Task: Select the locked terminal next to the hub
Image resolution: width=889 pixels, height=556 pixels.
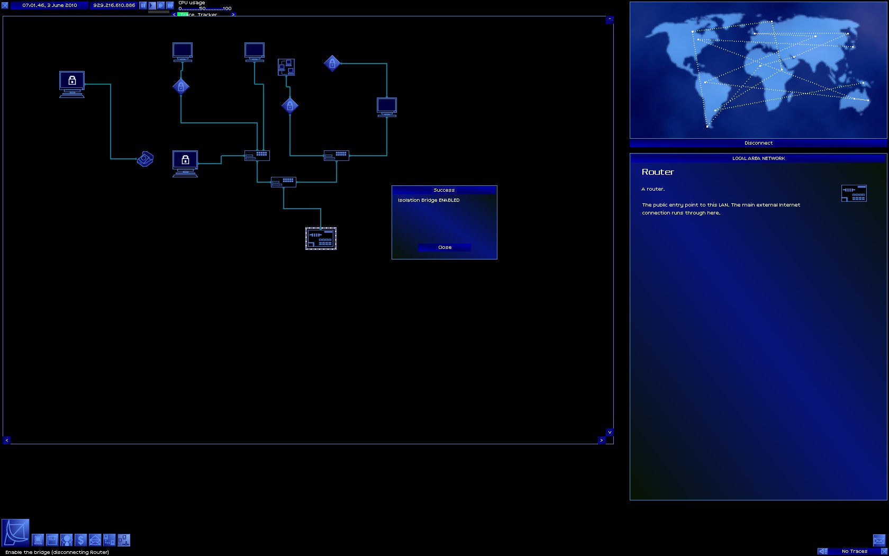Action: click(x=185, y=164)
